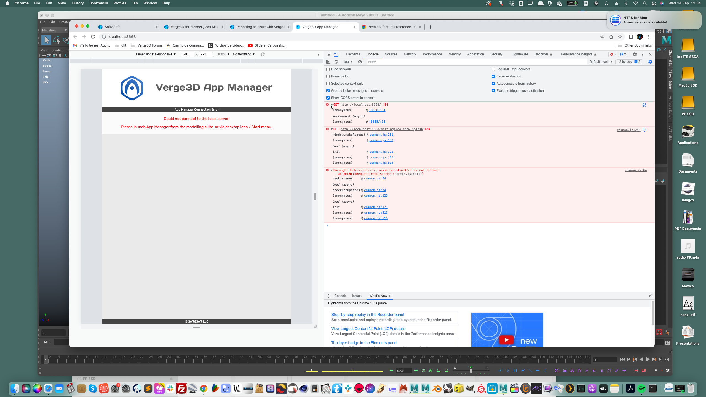Screen dimensions: 706x397
Task: Uncheck Group similar messages in console
Action: tap(328, 91)
